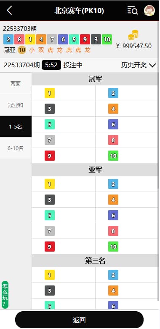Expand the 历史开奖 history dropdown
The image size is (160, 329).
(139, 65)
